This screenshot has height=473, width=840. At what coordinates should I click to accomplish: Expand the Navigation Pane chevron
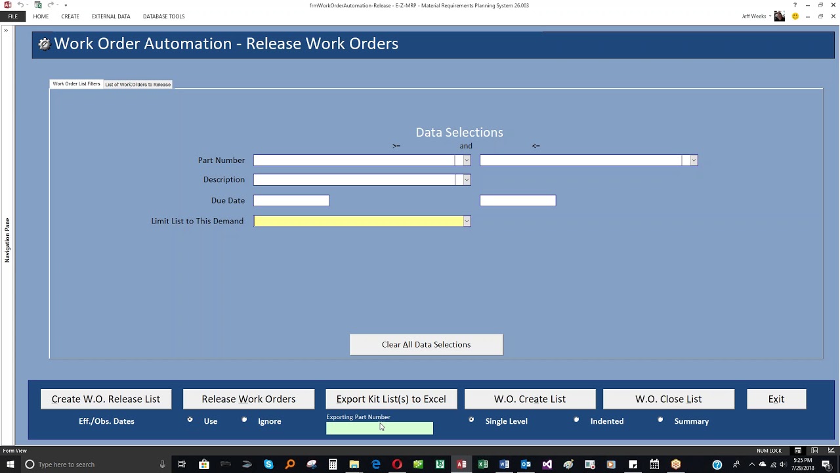tap(6, 30)
